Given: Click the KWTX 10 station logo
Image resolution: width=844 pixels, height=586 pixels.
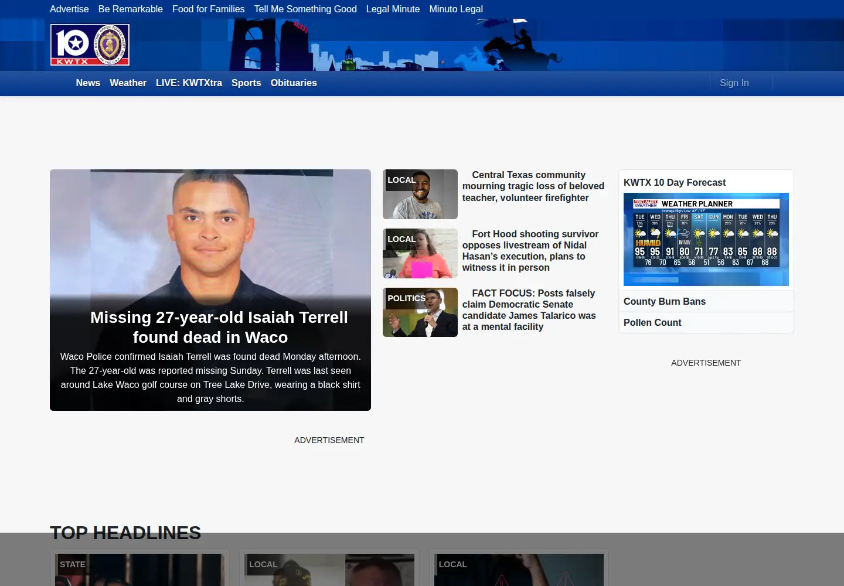Looking at the screenshot, I should [90, 45].
